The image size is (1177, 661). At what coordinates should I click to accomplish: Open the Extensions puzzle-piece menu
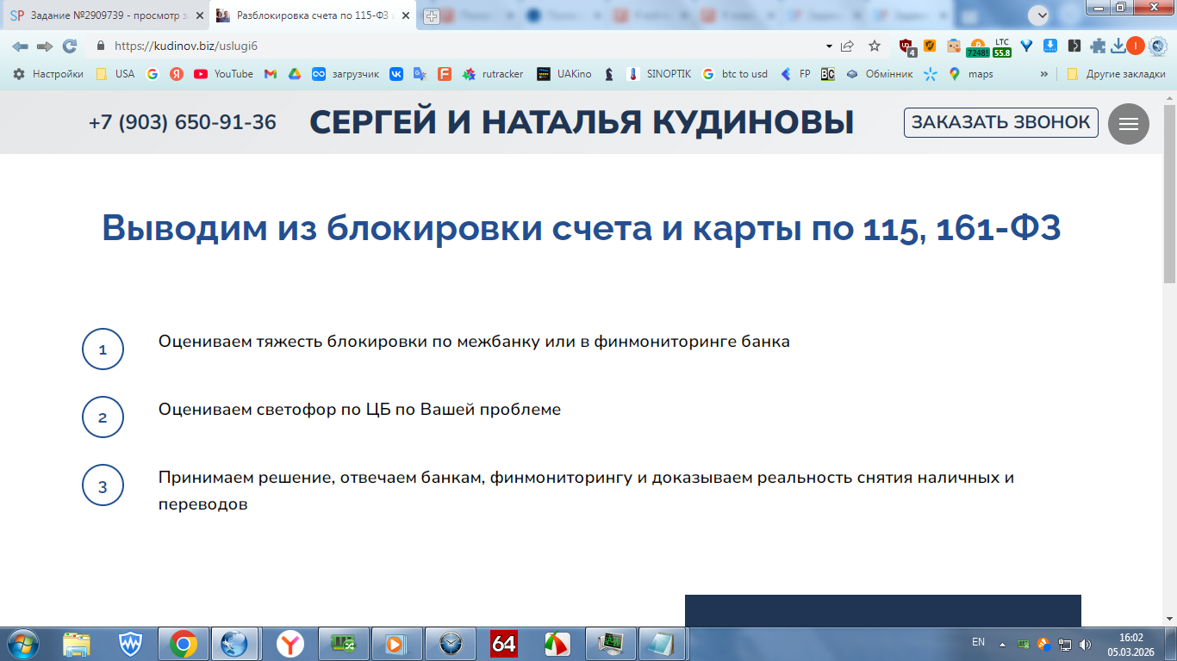click(x=1098, y=46)
